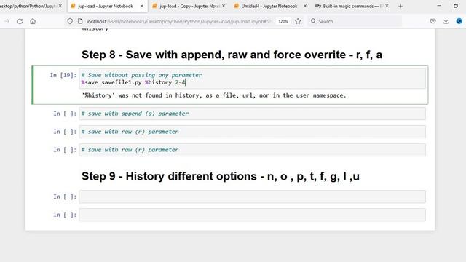Viewport: 466px width, 262px height.
Task: Click the '%history was not found' output text
Action: [x=214, y=95]
